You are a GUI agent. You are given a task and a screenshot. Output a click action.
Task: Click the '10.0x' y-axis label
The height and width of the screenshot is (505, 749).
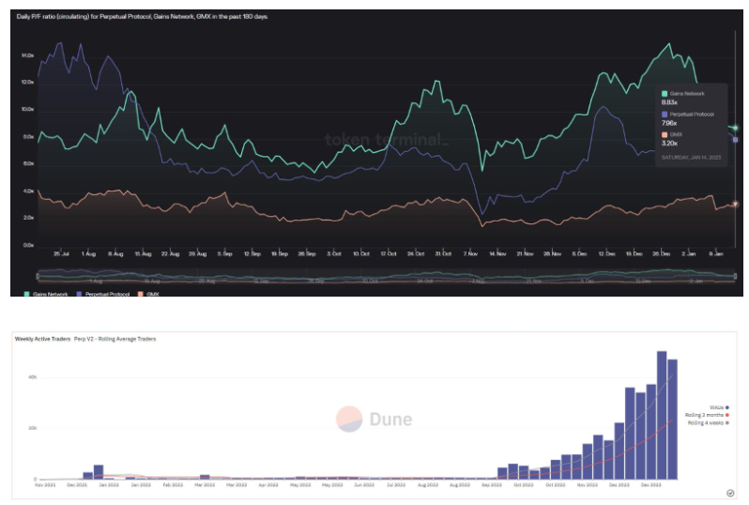(x=28, y=110)
